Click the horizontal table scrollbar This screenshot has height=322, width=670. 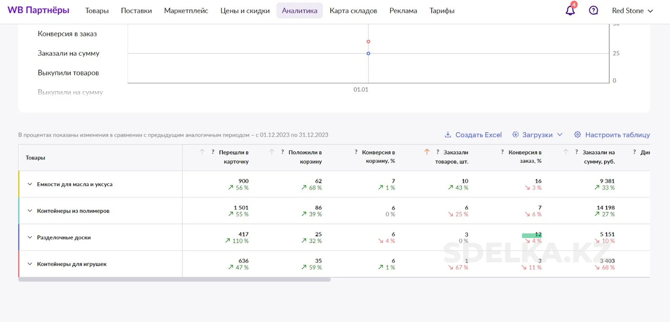click(x=174, y=279)
